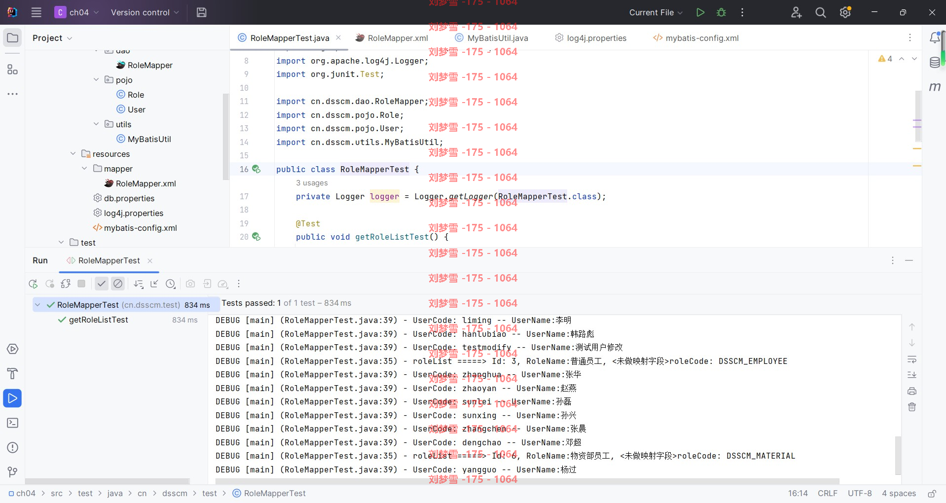Toggle scroll to end of console

(912, 375)
